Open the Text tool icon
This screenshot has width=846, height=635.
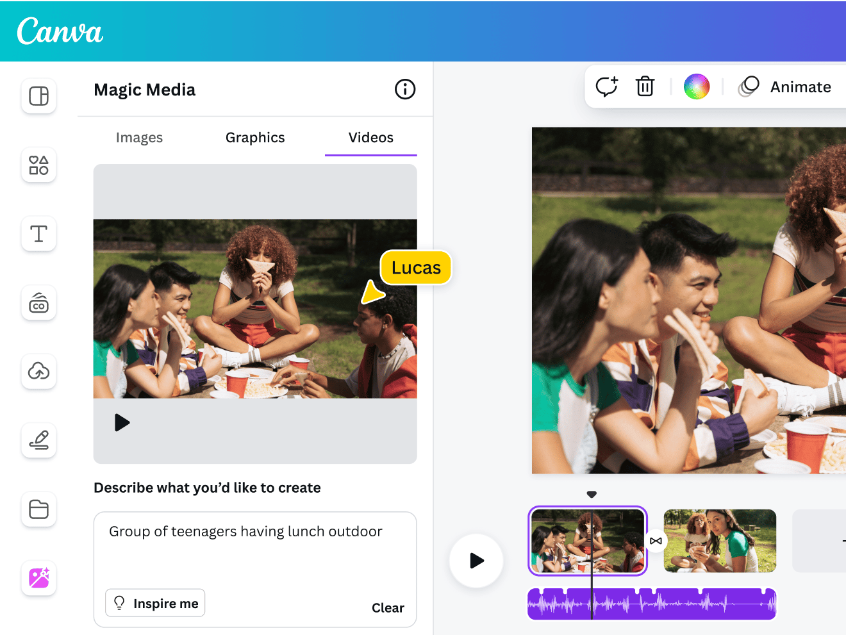(x=38, y=234)
